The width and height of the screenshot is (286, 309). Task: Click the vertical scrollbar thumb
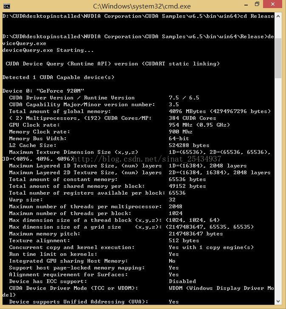tap(278, 58)
